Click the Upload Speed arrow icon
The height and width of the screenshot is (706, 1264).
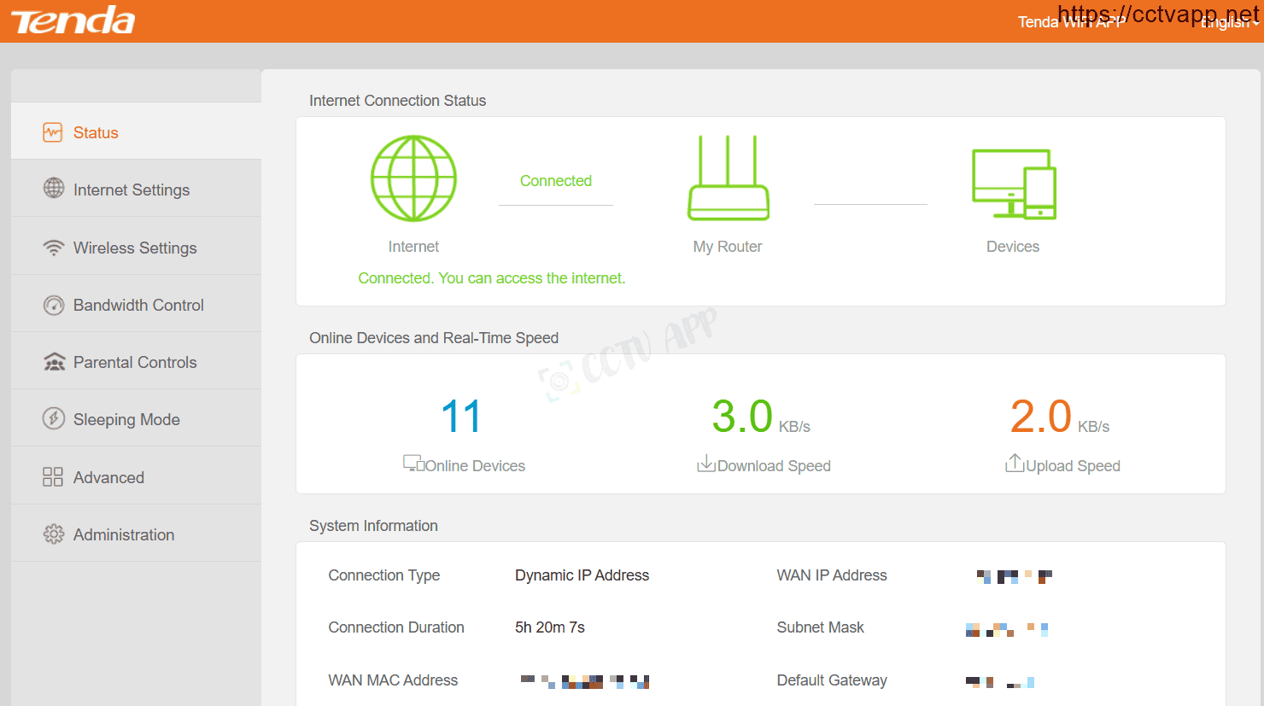[1015, 464]
